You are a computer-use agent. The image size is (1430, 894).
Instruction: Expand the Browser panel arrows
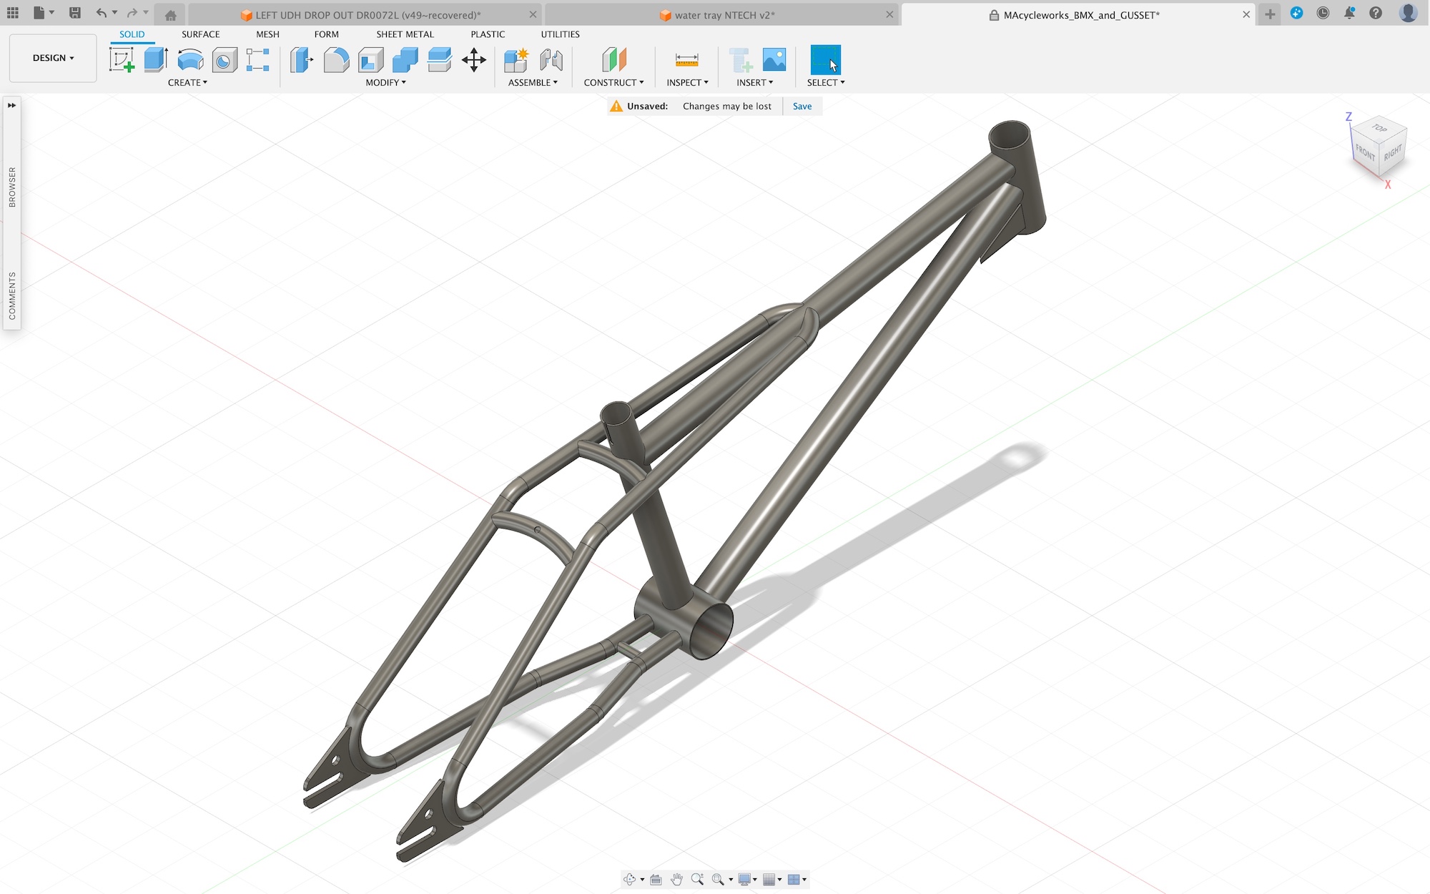11,105
